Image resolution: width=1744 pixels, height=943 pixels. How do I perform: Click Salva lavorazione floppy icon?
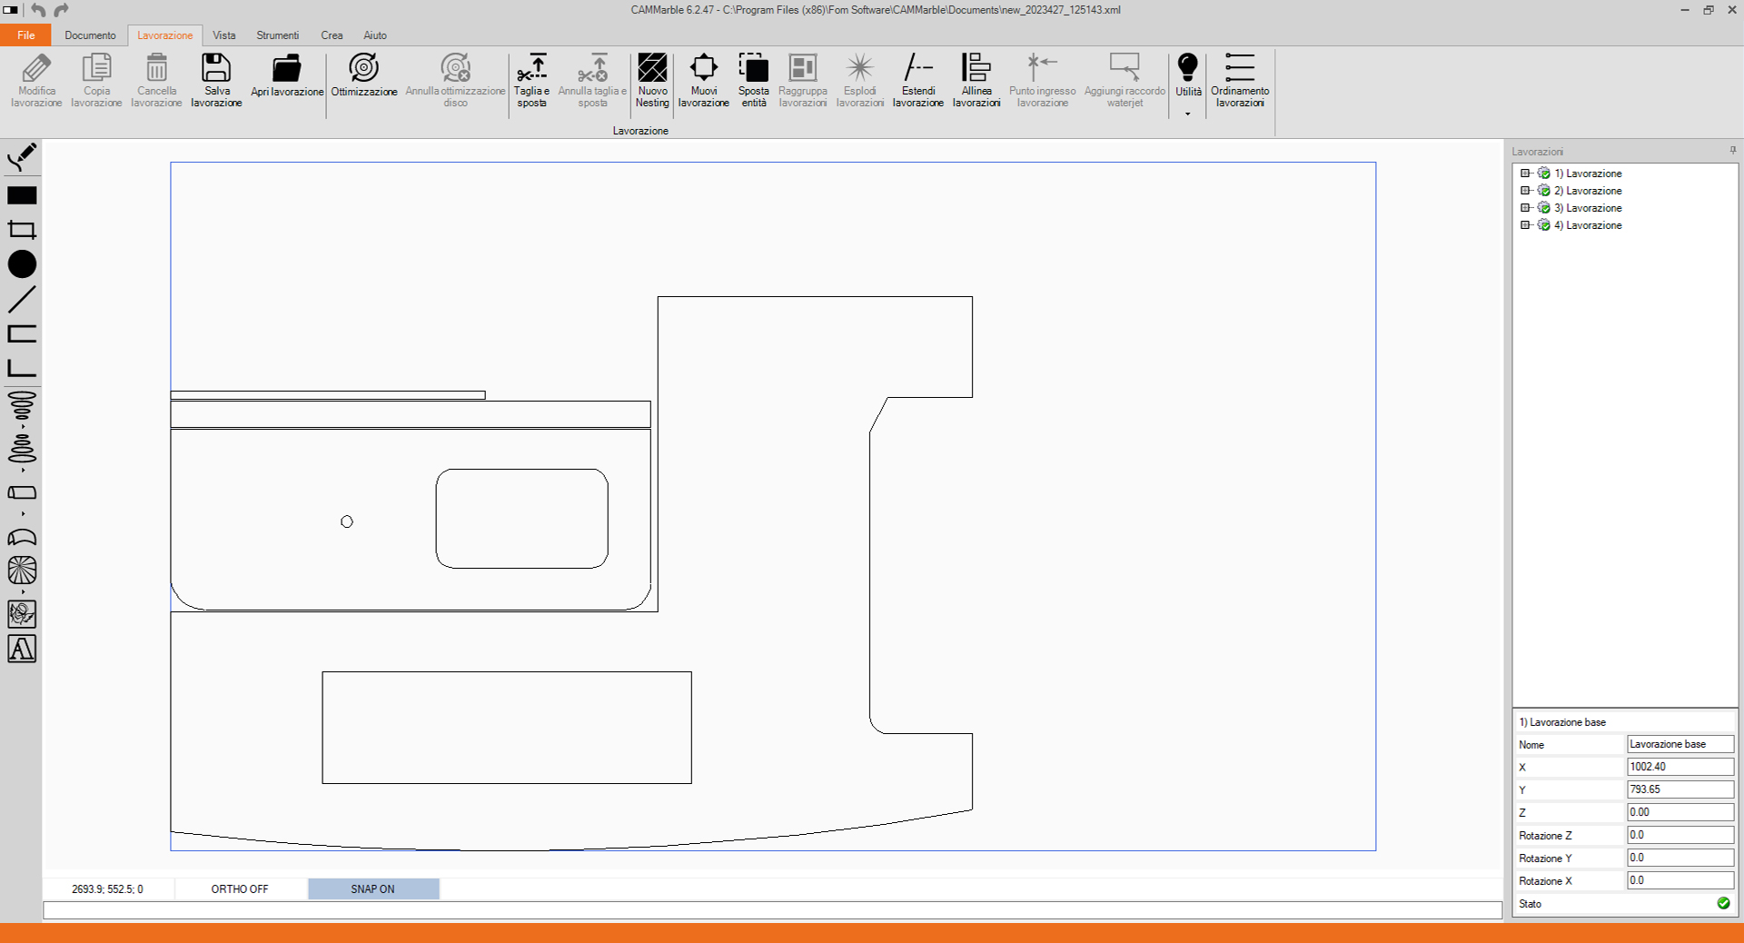click(216, 68)
